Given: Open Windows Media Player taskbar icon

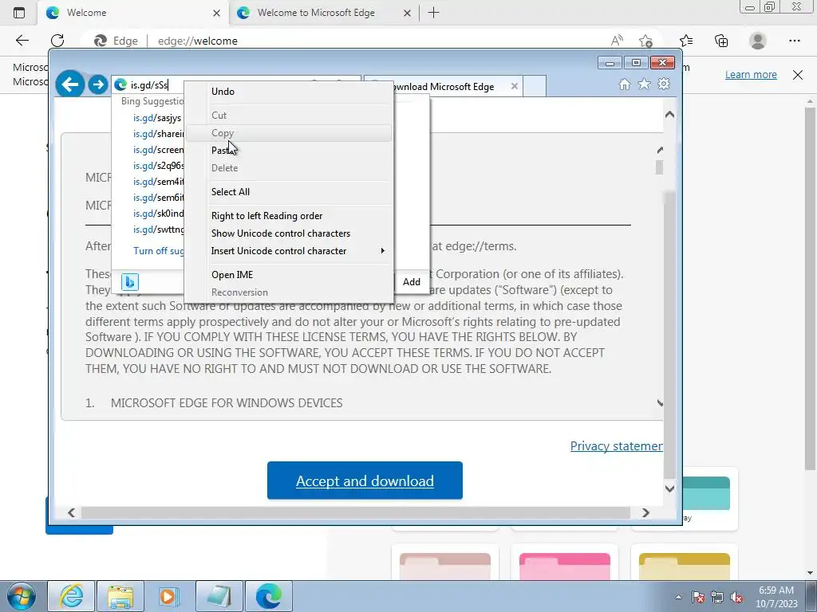Looking at the screenshot, I should (x=168, y=596).
